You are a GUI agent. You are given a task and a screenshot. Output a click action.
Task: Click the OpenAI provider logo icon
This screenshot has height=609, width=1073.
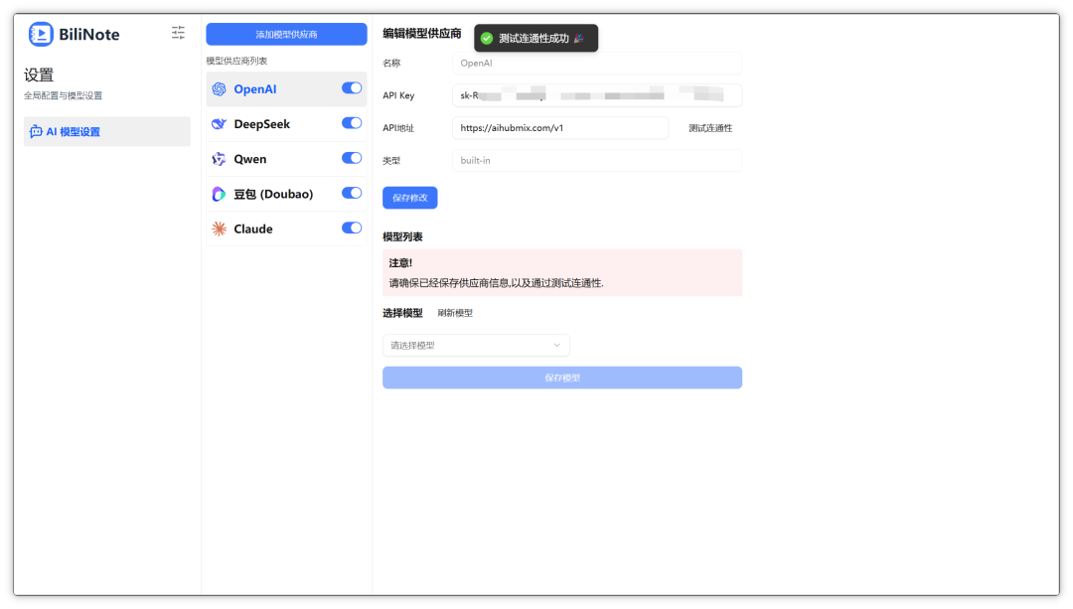coord(219,89)
